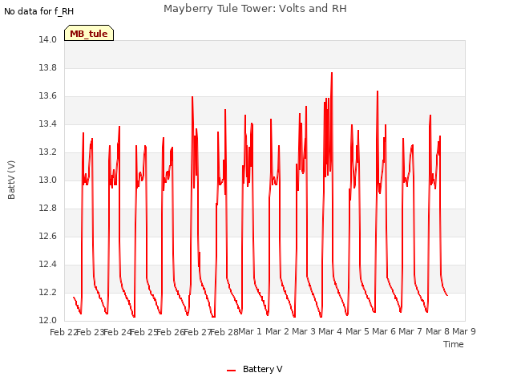Screen dimensions: 513x385
Task: Click the Time axis label
Action: (x=453, y=344)
